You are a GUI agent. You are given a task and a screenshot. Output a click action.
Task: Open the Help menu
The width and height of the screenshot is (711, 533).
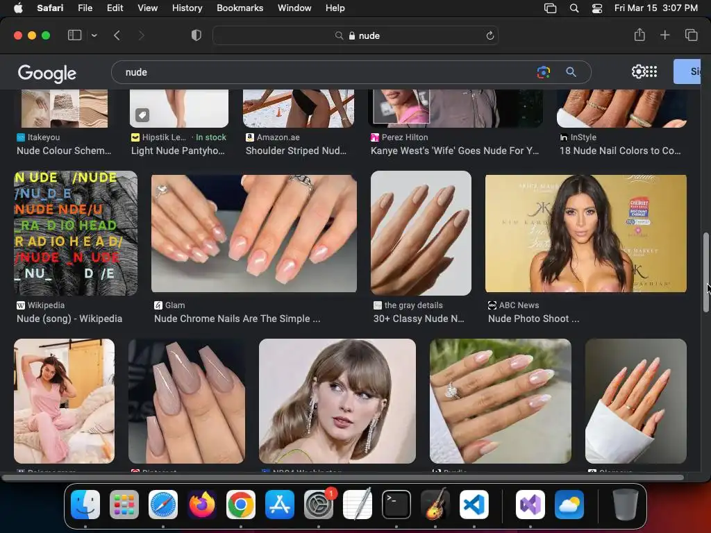pyautogui.click(x=335, y=8)
